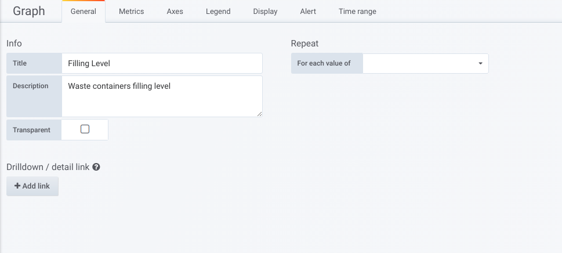This screenshot has width=562, height=253.
Task: Click the 'Description' field label
Action: [x=31, y=86]
